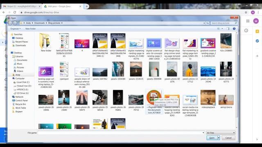Switch to the Gmail browser tab
Viewport: 262px width, 147px height.
click(x=22, y=7)
